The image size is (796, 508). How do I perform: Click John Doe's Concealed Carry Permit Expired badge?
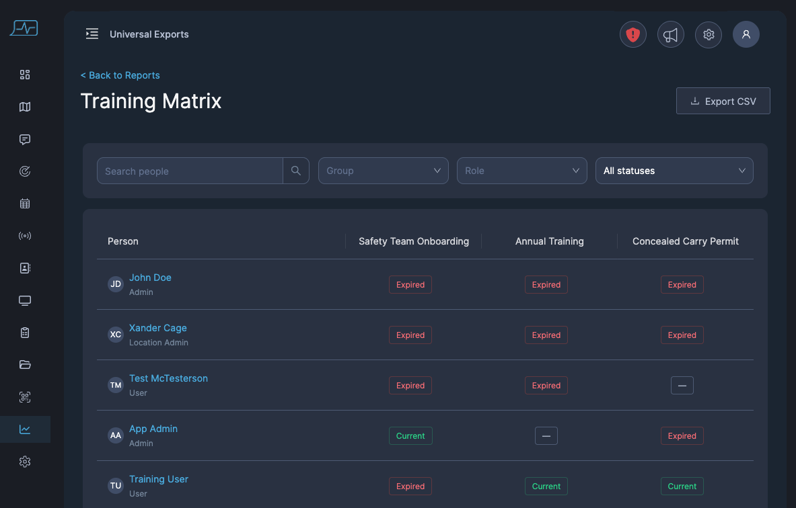pos(682,284)
